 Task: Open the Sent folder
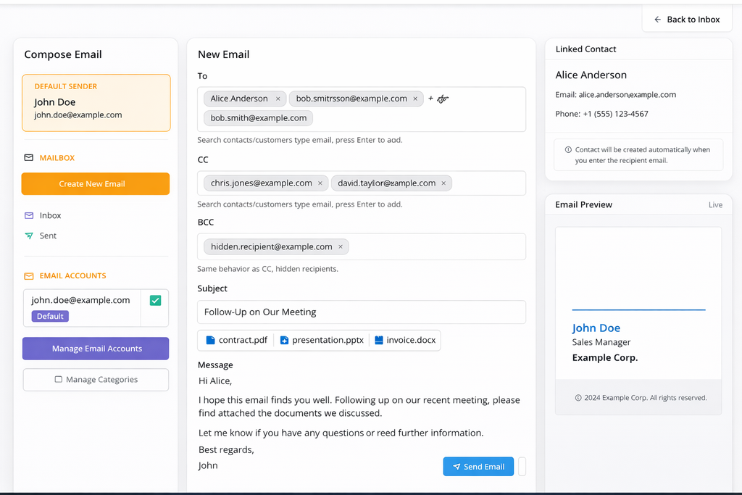pos(47,236)
